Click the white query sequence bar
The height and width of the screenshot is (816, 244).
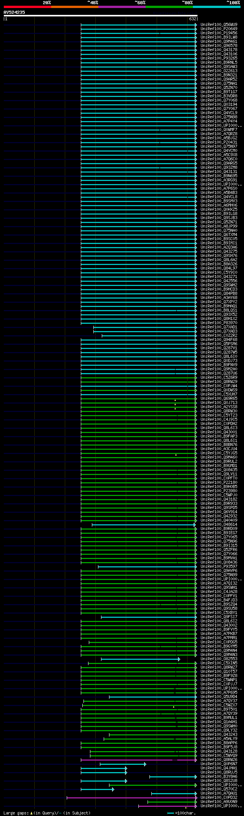101,16
